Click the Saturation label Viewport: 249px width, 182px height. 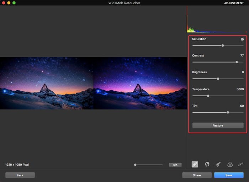[x=199, y=39]
